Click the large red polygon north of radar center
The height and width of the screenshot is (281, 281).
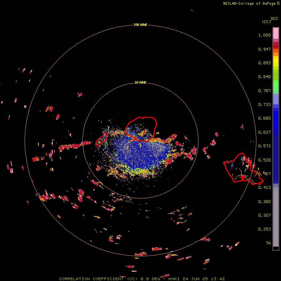[141, 129]
